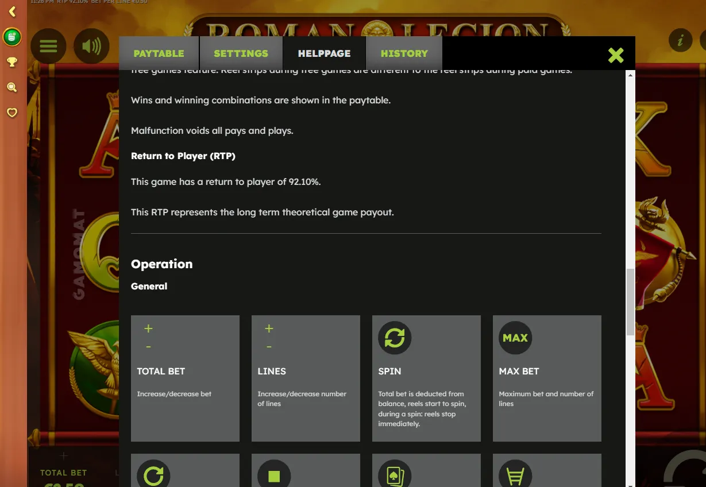706x487 pixels.
Task: Open the History tab
Action: coord(404,53)
